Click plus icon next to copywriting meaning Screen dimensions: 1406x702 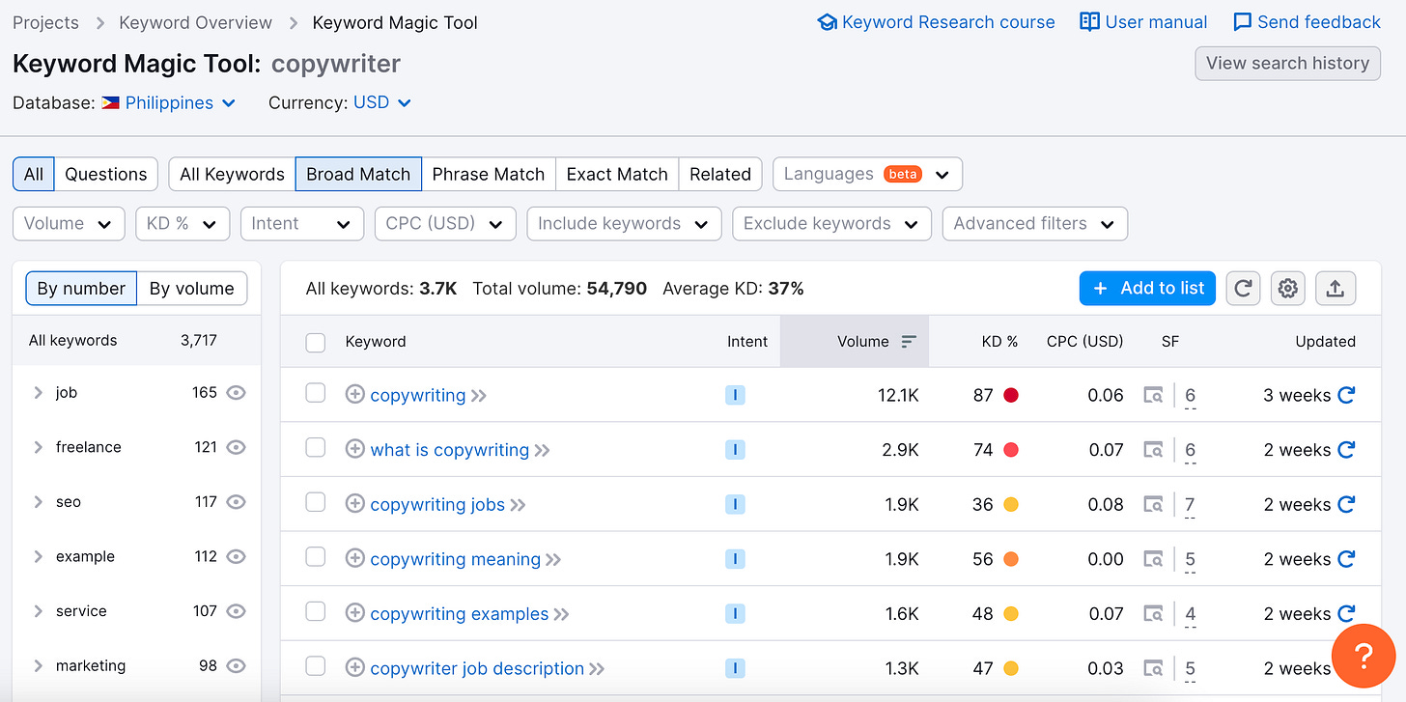pos(354,559)
